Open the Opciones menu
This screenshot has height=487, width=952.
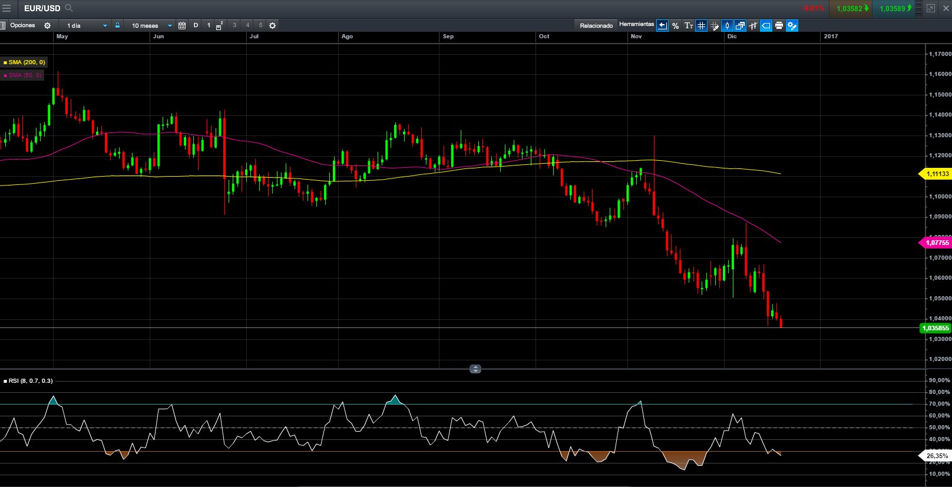point(22,25)
